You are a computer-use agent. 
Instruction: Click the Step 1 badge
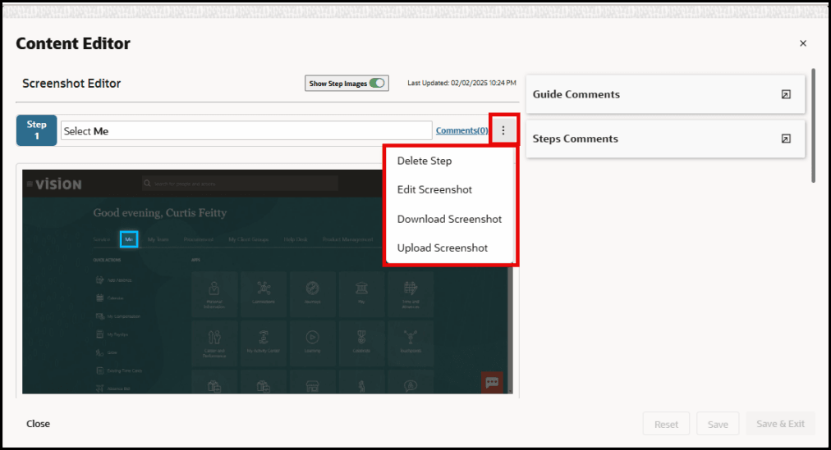(37, 130)
